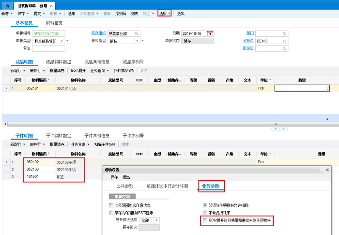Image resolution: width=339 pixels, height=235 pixels.
Task: Open the 展开级次选项 dropdown
Action: (x=156, y=220)
